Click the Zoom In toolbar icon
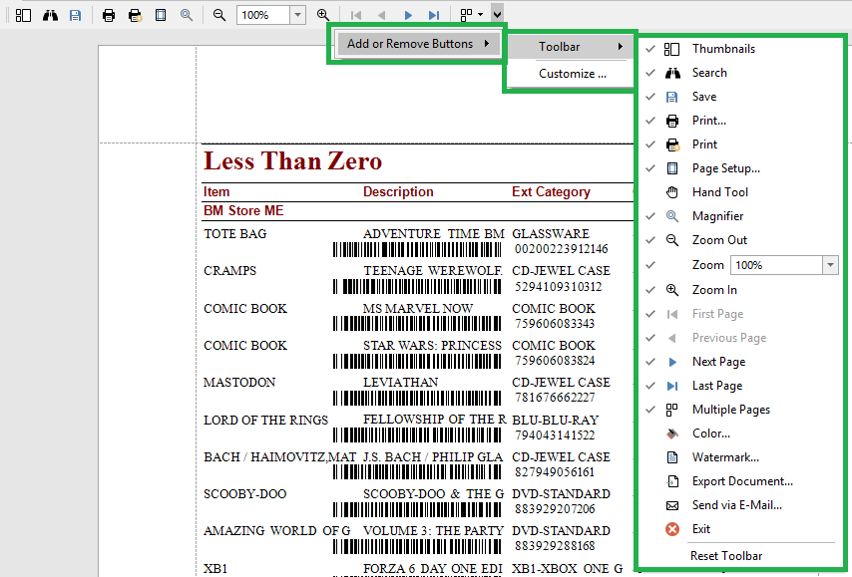 (x=323, y=15)
